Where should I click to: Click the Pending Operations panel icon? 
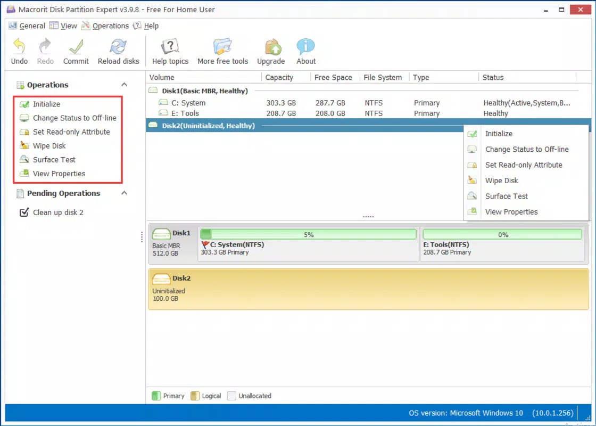tap(20, 194)
